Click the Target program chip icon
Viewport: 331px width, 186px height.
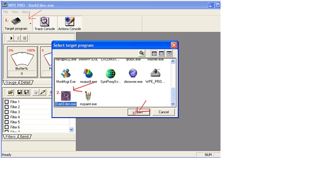click(x=16, y=21)
